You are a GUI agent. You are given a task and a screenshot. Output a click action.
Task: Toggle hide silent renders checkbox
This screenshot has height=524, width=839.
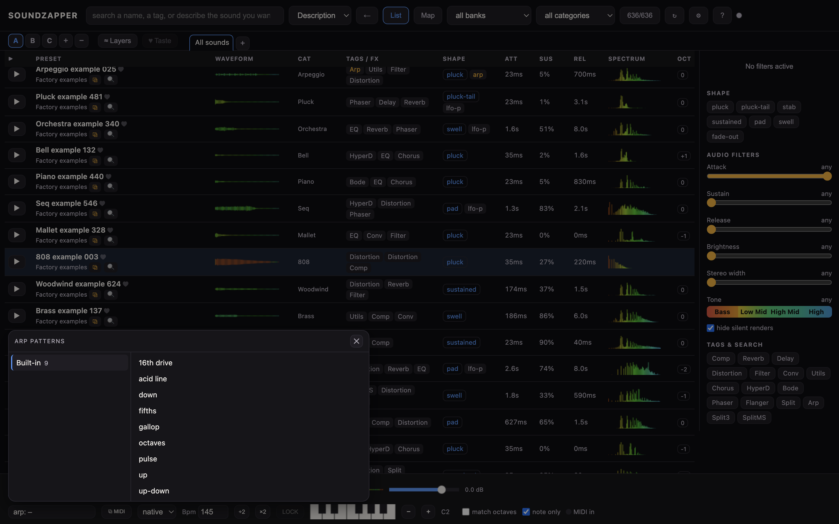coord(710,328)
